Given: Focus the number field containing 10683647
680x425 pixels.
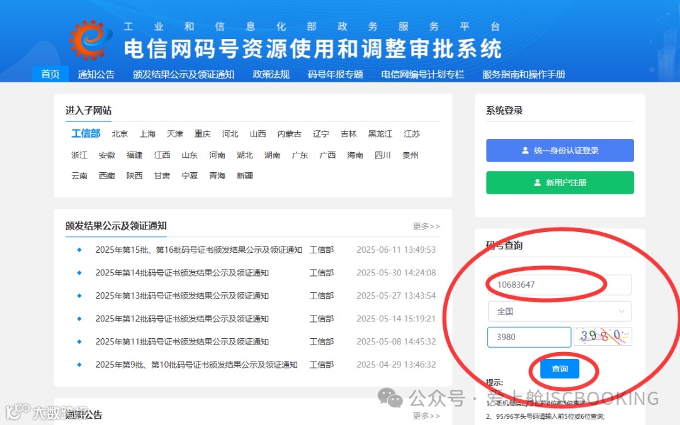Looking at the screenshot, I should point(560,285).
